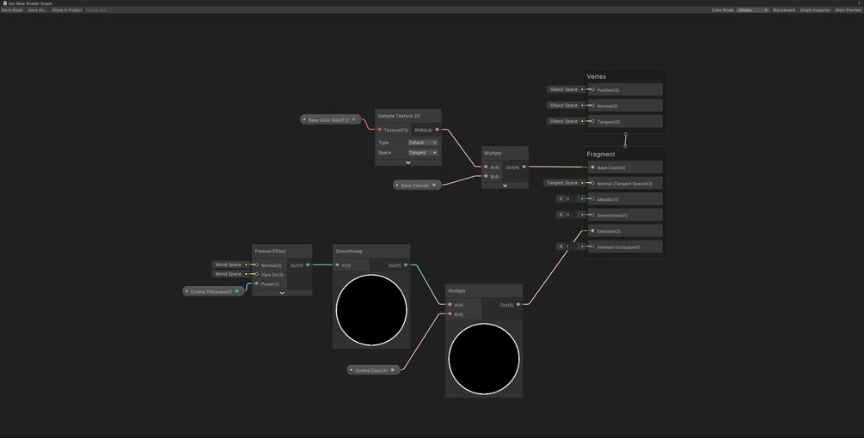Image resolution: width=864 pixels, height=438 pixels.
Task: Expand the Fresnel Effect node chevron
Action: click(282, 293)
